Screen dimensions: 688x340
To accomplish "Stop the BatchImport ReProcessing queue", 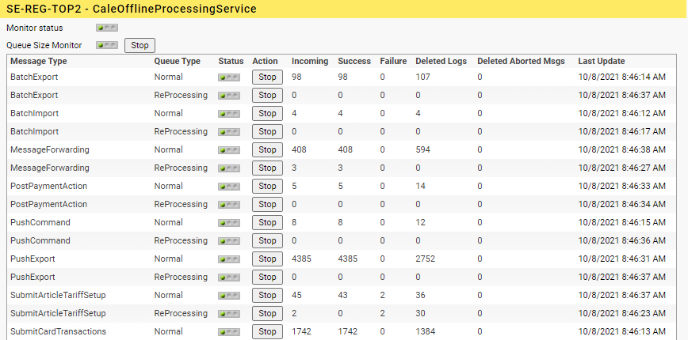I will tap(267, 132).
